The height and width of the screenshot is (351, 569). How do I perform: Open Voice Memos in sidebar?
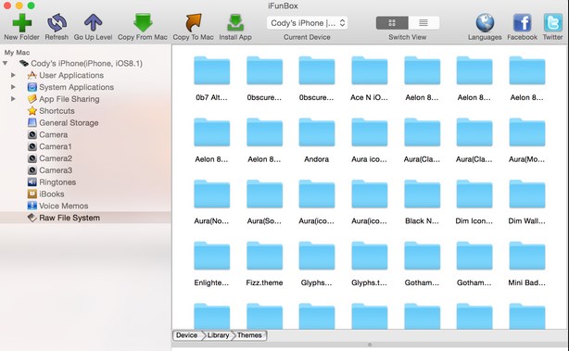point(64,206)
